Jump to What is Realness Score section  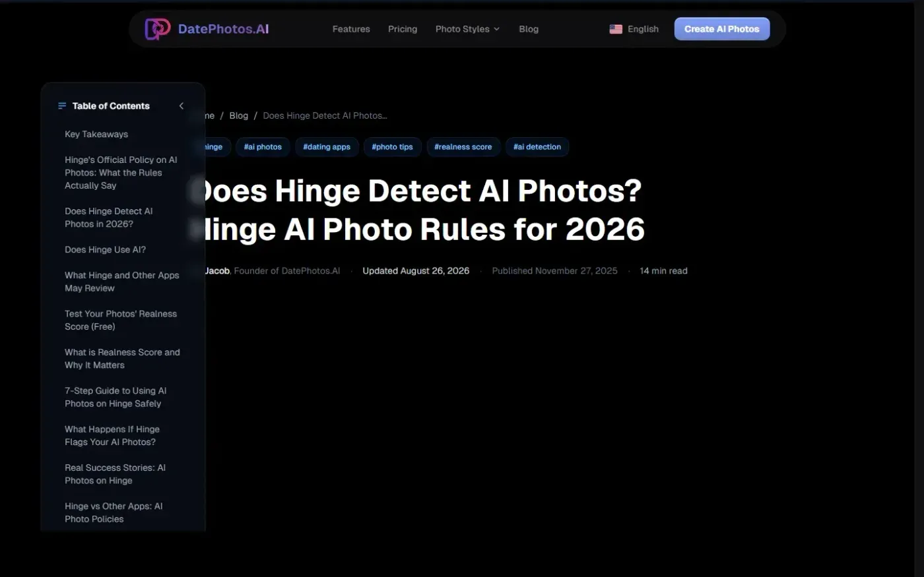122,359
